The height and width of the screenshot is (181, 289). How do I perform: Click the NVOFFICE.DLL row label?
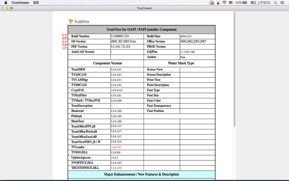82,163
